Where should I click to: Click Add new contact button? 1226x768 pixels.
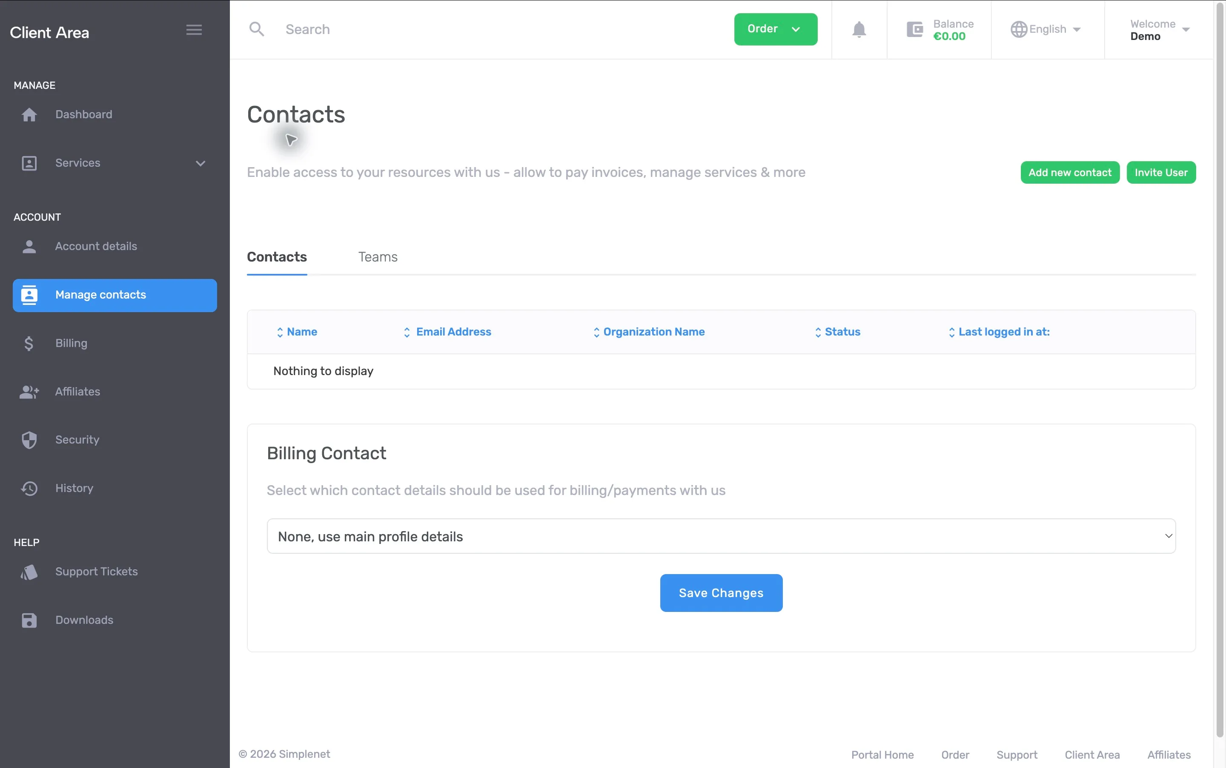click(1069, 173)
